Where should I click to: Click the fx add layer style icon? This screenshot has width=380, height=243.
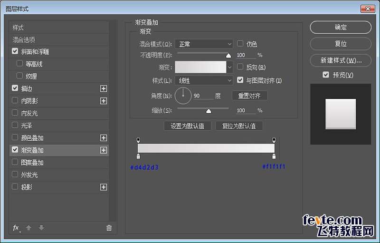(x=16, y=228)
